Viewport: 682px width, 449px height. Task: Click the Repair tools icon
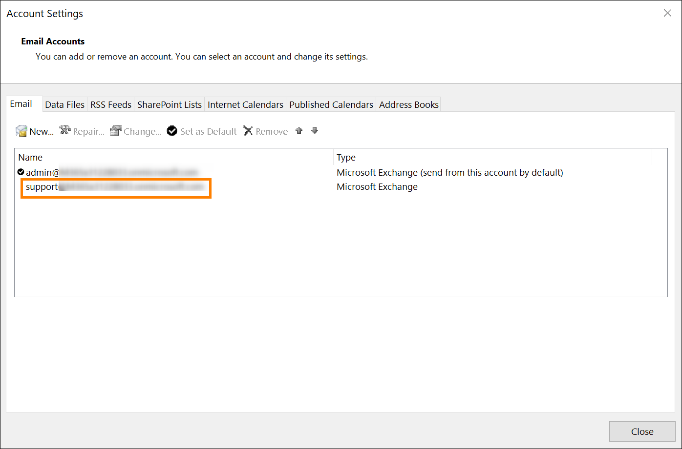65,130
